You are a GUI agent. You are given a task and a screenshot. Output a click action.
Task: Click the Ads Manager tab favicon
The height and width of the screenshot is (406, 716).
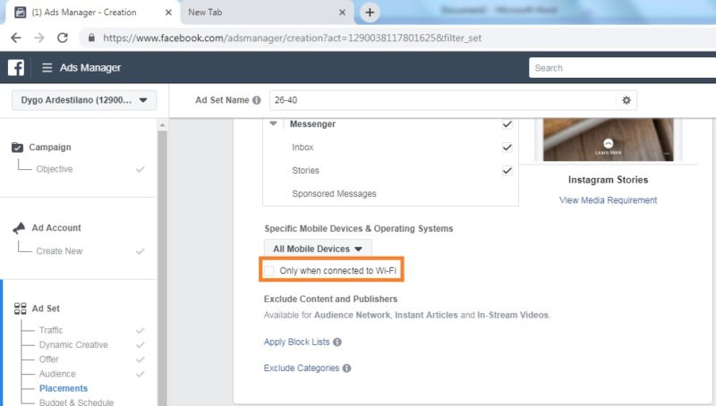click(x=20, y=13)
